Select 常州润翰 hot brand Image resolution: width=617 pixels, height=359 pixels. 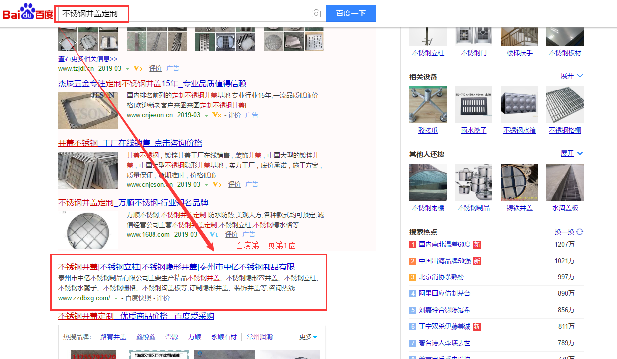(260, 337)
